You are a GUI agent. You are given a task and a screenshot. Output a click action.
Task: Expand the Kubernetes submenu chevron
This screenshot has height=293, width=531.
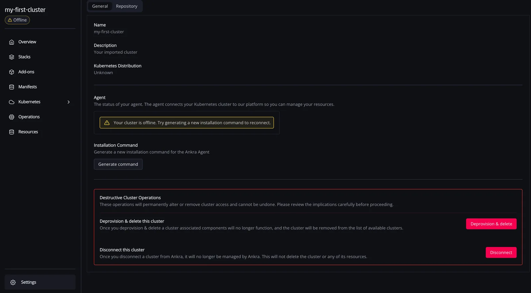point(69,102)
